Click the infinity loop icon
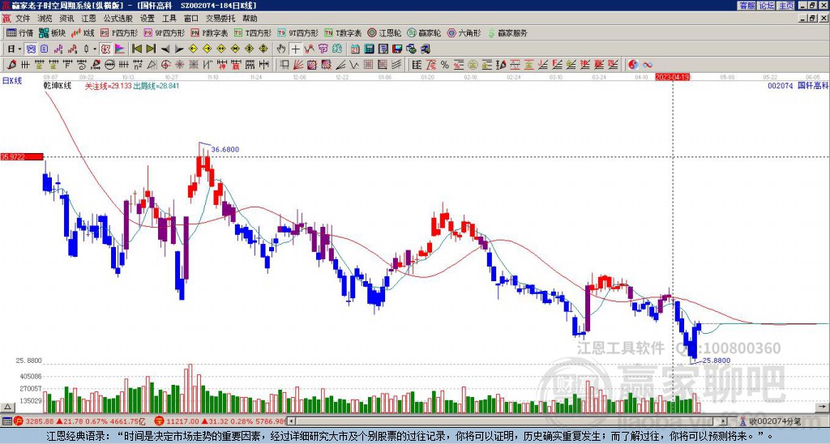Image resolution: width=830 pixels, height=444 pixels. [648, 65]
